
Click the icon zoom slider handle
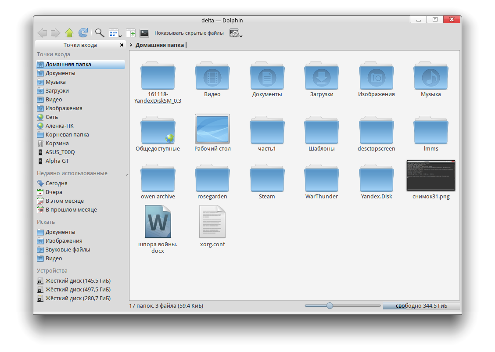pos(330,305)
